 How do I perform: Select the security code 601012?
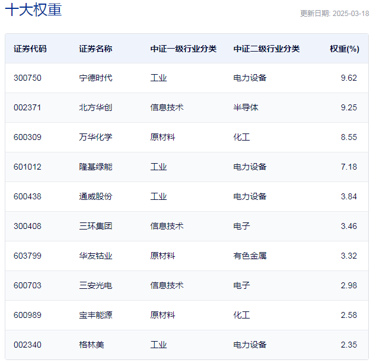pos(27,167)
